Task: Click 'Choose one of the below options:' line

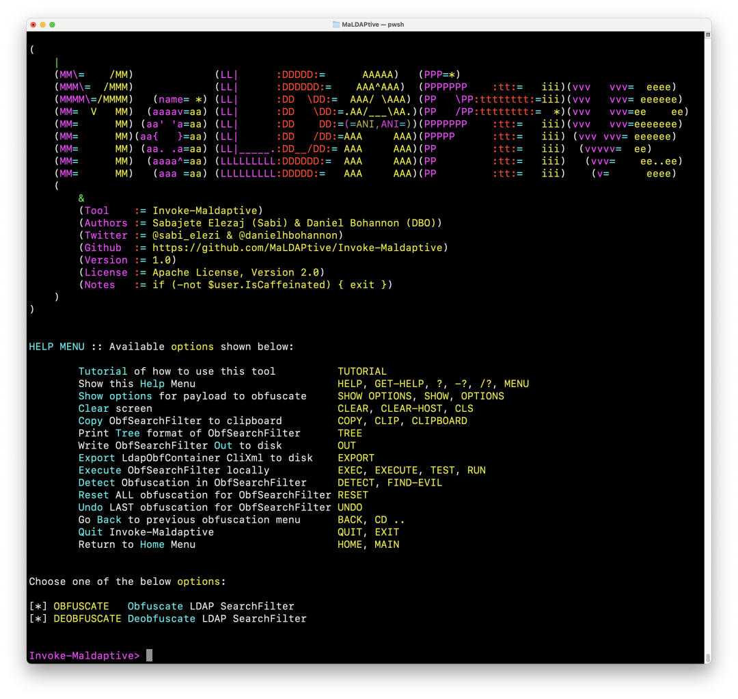Action: 128,582
